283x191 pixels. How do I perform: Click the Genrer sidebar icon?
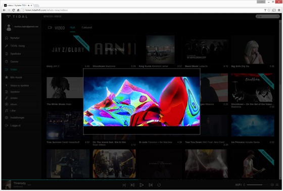[x=7, y=61]
